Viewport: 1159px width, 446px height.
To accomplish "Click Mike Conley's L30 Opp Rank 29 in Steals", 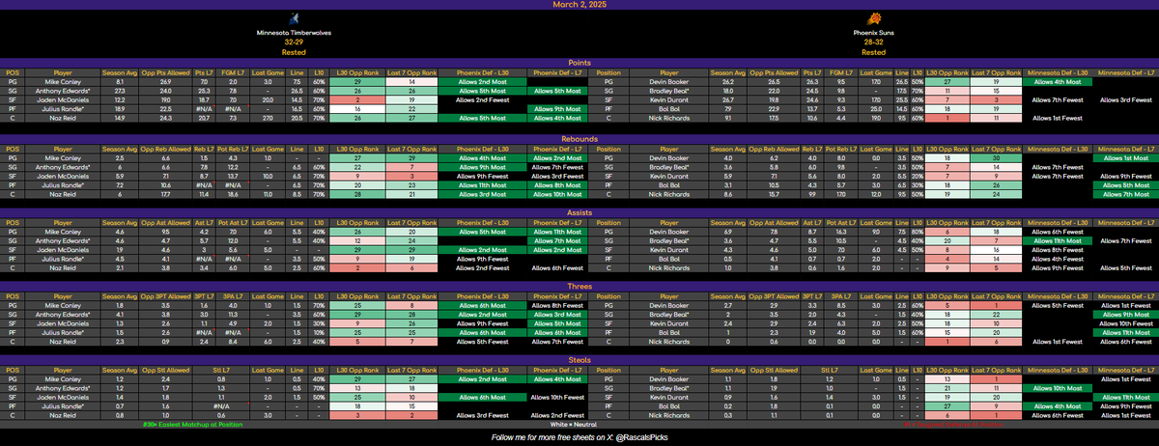I will [x=357, y=378].
